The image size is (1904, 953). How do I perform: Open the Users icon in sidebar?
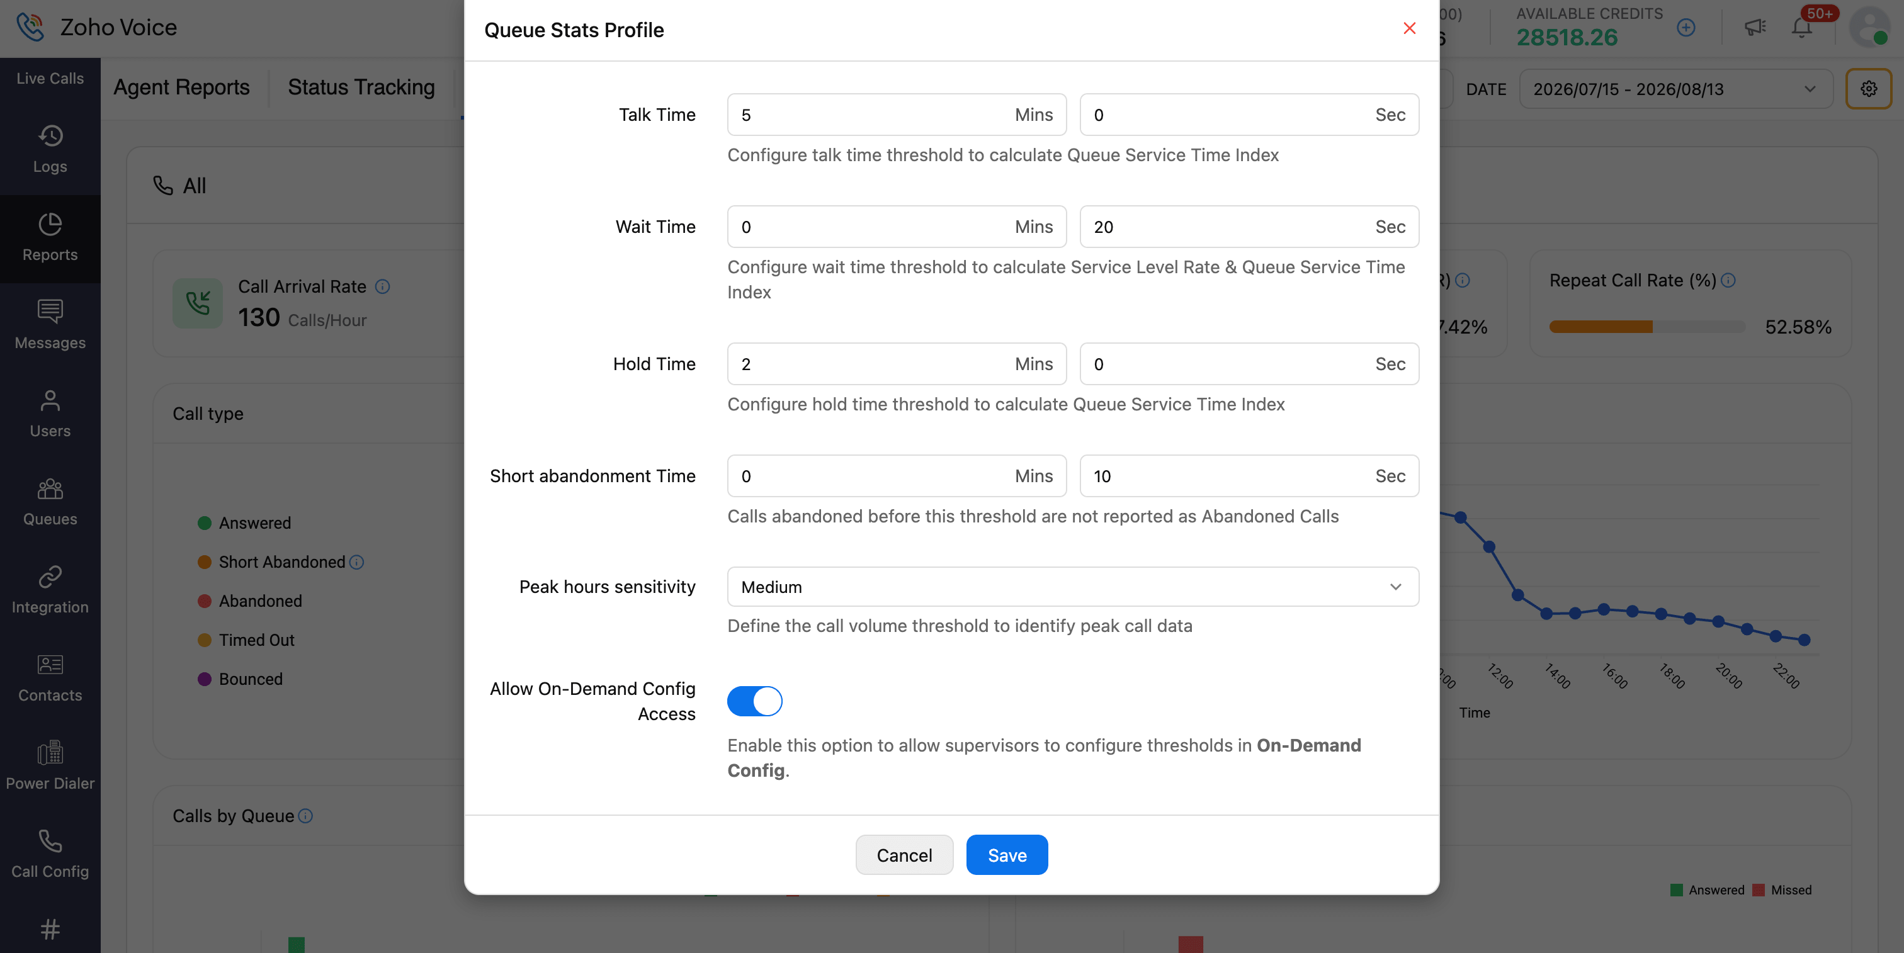50,400
